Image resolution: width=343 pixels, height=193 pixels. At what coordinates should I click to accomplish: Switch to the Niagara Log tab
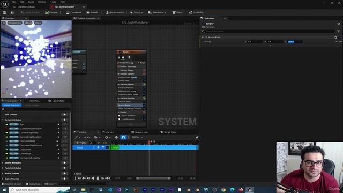coord(139,132)
